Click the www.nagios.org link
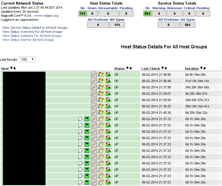 coord(46,16)
